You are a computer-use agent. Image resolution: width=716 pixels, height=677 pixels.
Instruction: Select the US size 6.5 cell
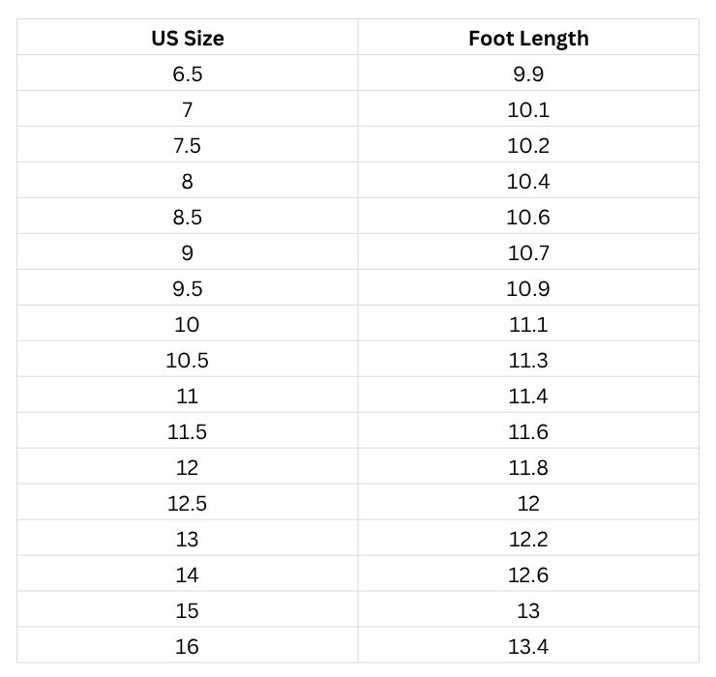pyautogui.click(x=187, y=74)
